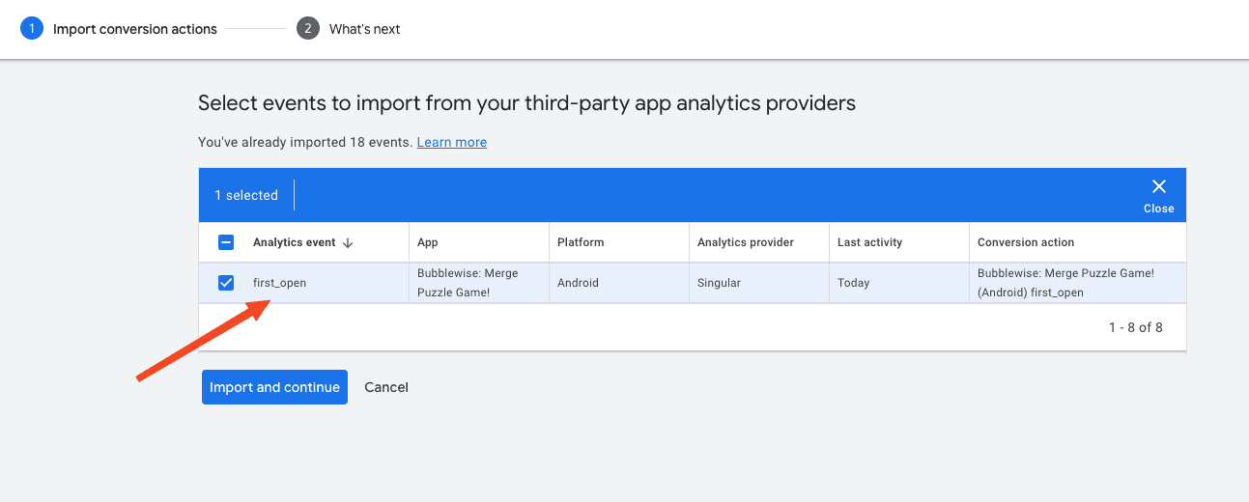The height and width of the screenshot is (502, 1249).
Task: Open the Learn more link
Action: pos(451,142)
